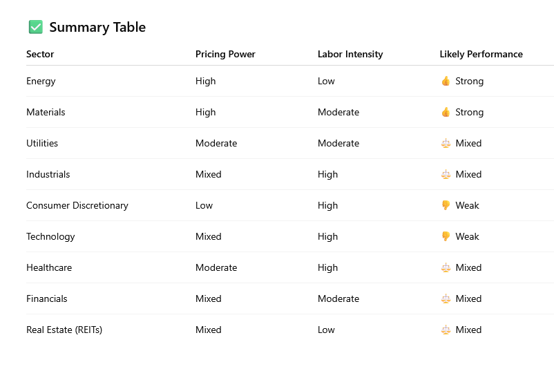Image resolution: width=554 pixels, height=380 pixels.
Task: Click the Technology sector cell
Action: [x=50, y=237]
